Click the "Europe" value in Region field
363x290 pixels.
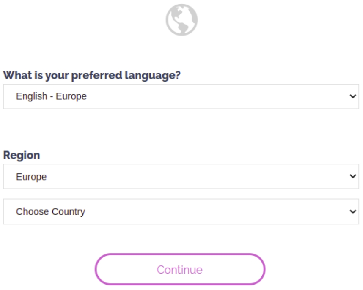(31, 177)
